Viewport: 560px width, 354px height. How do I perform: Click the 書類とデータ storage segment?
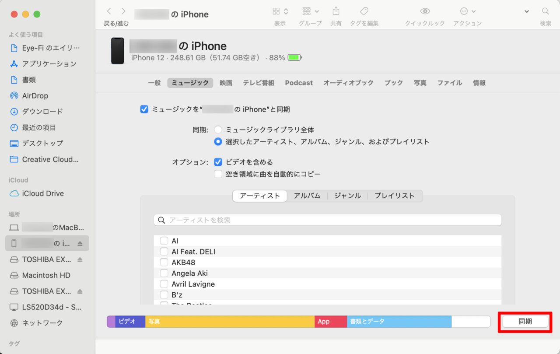399,322
